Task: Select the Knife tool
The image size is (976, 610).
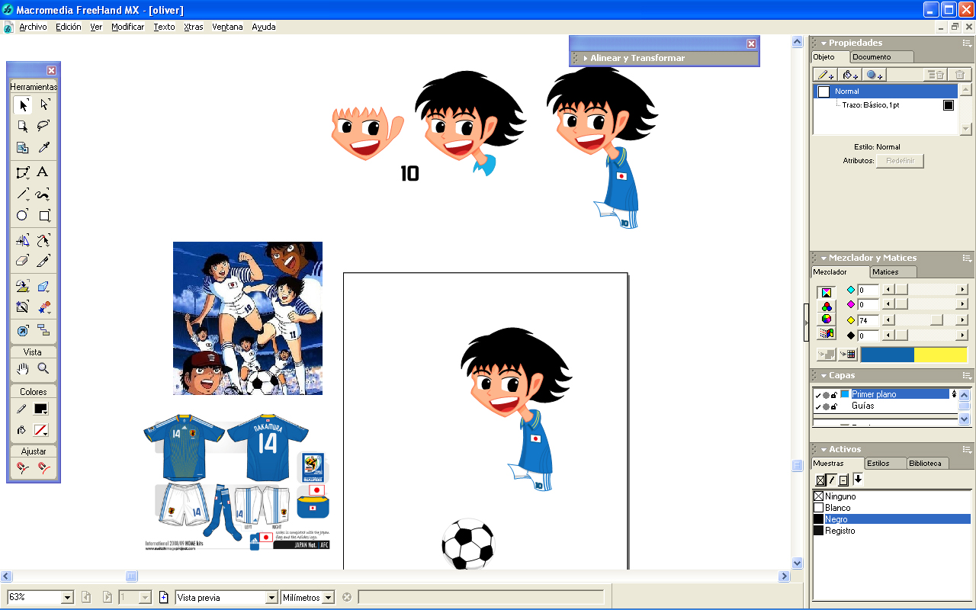Action: tap(44, 261)
